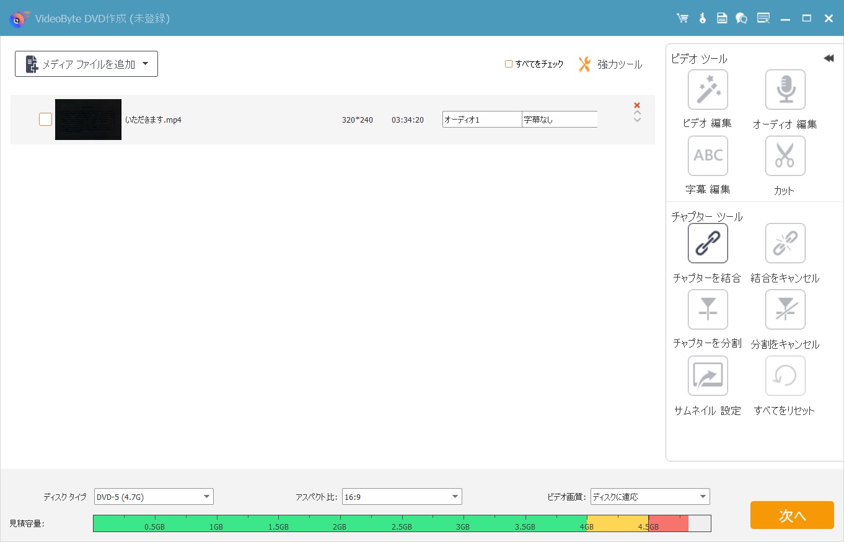The height and width of the screenshot is (542, 844).
Task: Open the title bar menu icon
Action: click(x=763, y=19)
